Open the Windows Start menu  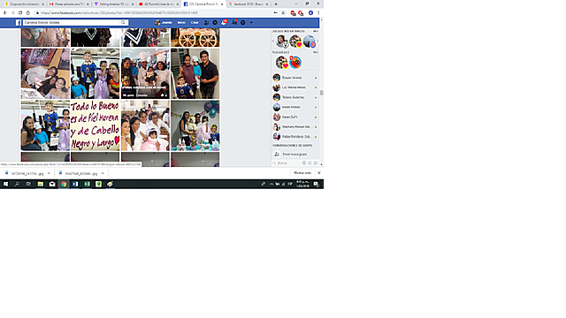click(5, 184)
